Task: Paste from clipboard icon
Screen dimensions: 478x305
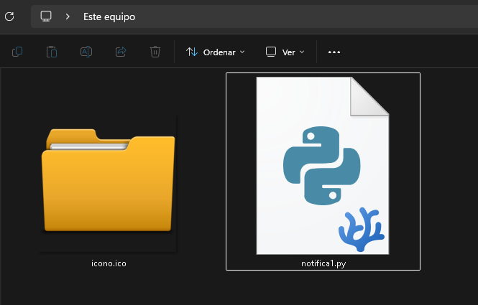Action: pyautogui.click(x=52, y=52)
